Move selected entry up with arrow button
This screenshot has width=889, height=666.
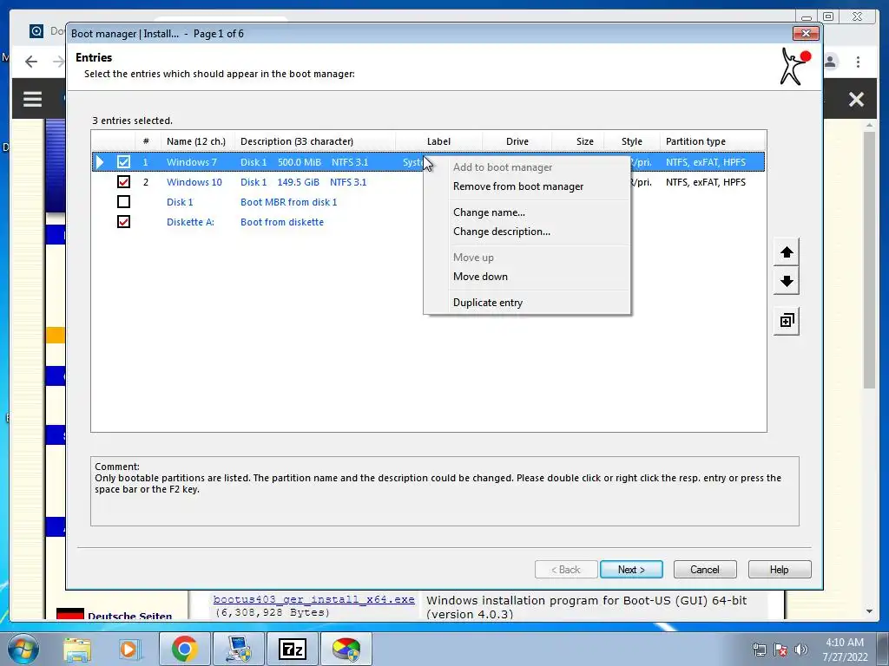[787, 252]
